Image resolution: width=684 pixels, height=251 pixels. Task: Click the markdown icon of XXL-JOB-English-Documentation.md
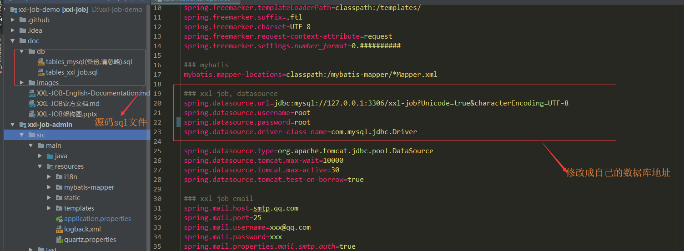(32, 93)
